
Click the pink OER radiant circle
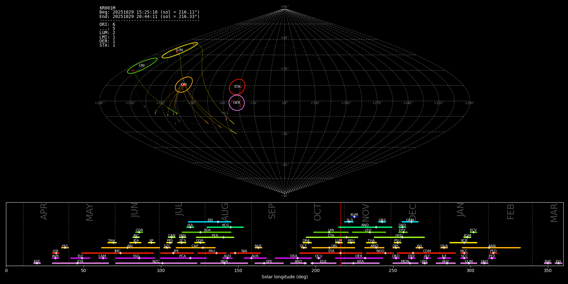tap(237, 103)
